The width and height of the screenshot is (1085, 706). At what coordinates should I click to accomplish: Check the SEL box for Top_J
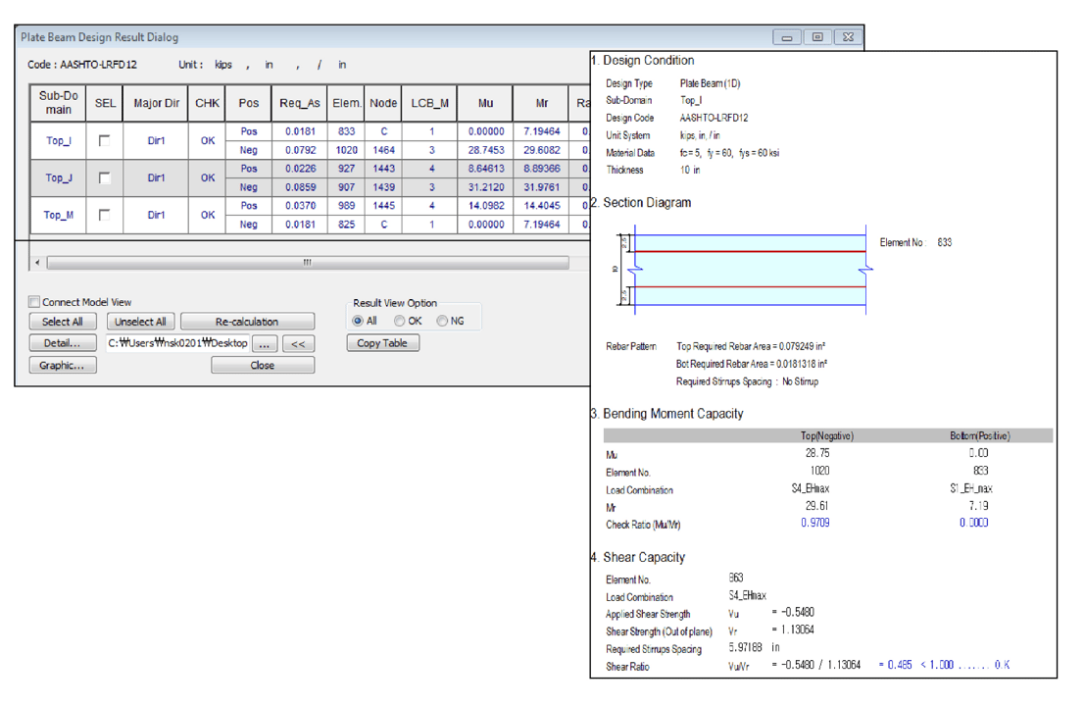point(104,177)
